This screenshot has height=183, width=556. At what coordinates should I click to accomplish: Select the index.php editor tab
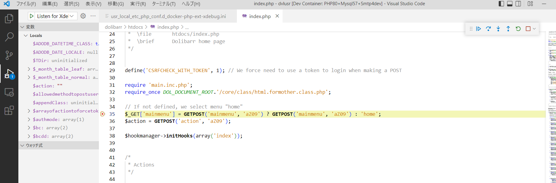coord(260,16)
